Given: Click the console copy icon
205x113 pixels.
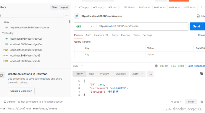Looking at the screenshot, I should (202, 102).
